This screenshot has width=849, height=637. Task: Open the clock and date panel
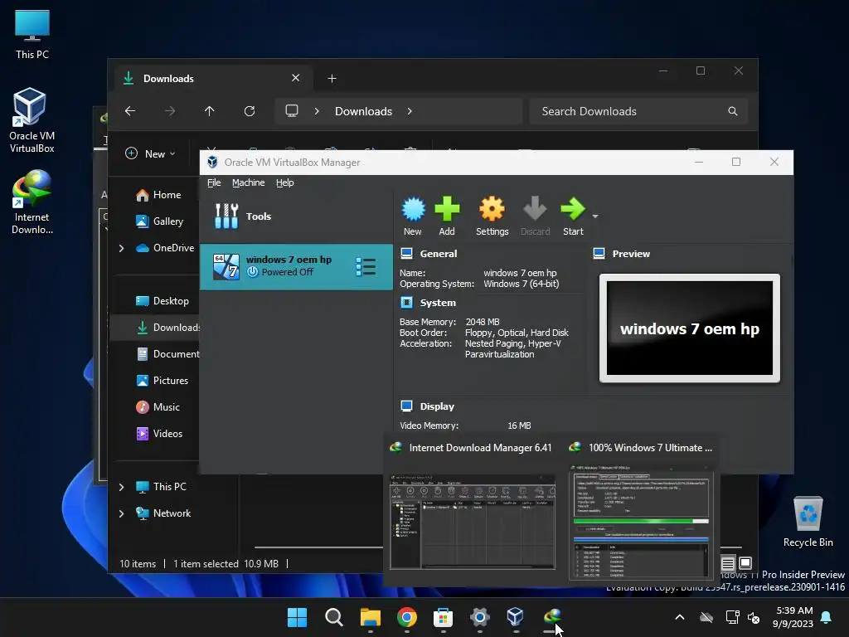coord(793,617)
